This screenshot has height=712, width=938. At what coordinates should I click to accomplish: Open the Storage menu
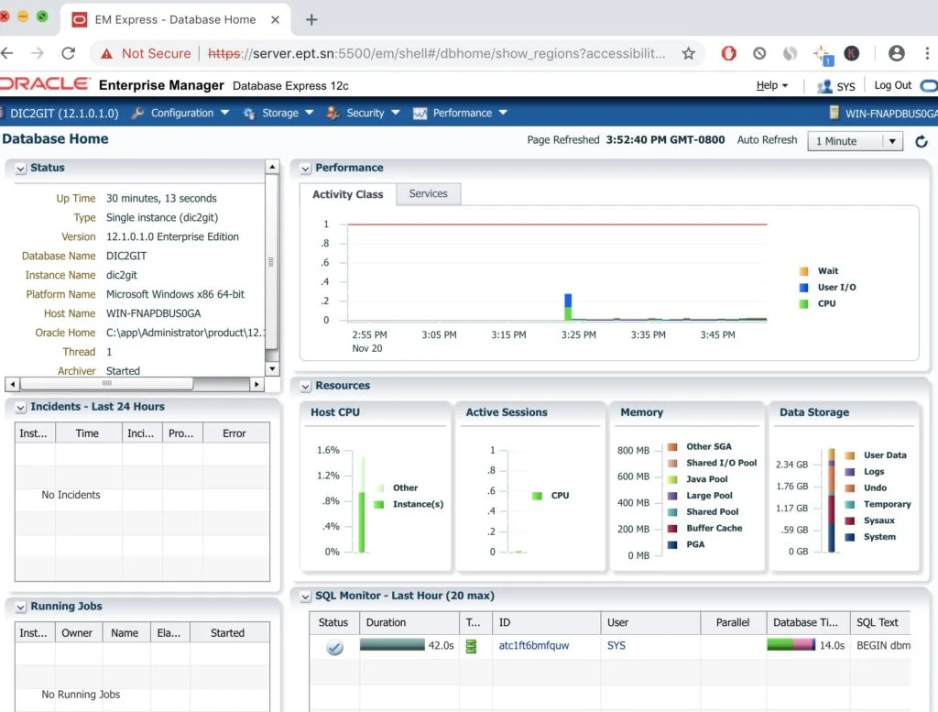[x=278, y=113]
